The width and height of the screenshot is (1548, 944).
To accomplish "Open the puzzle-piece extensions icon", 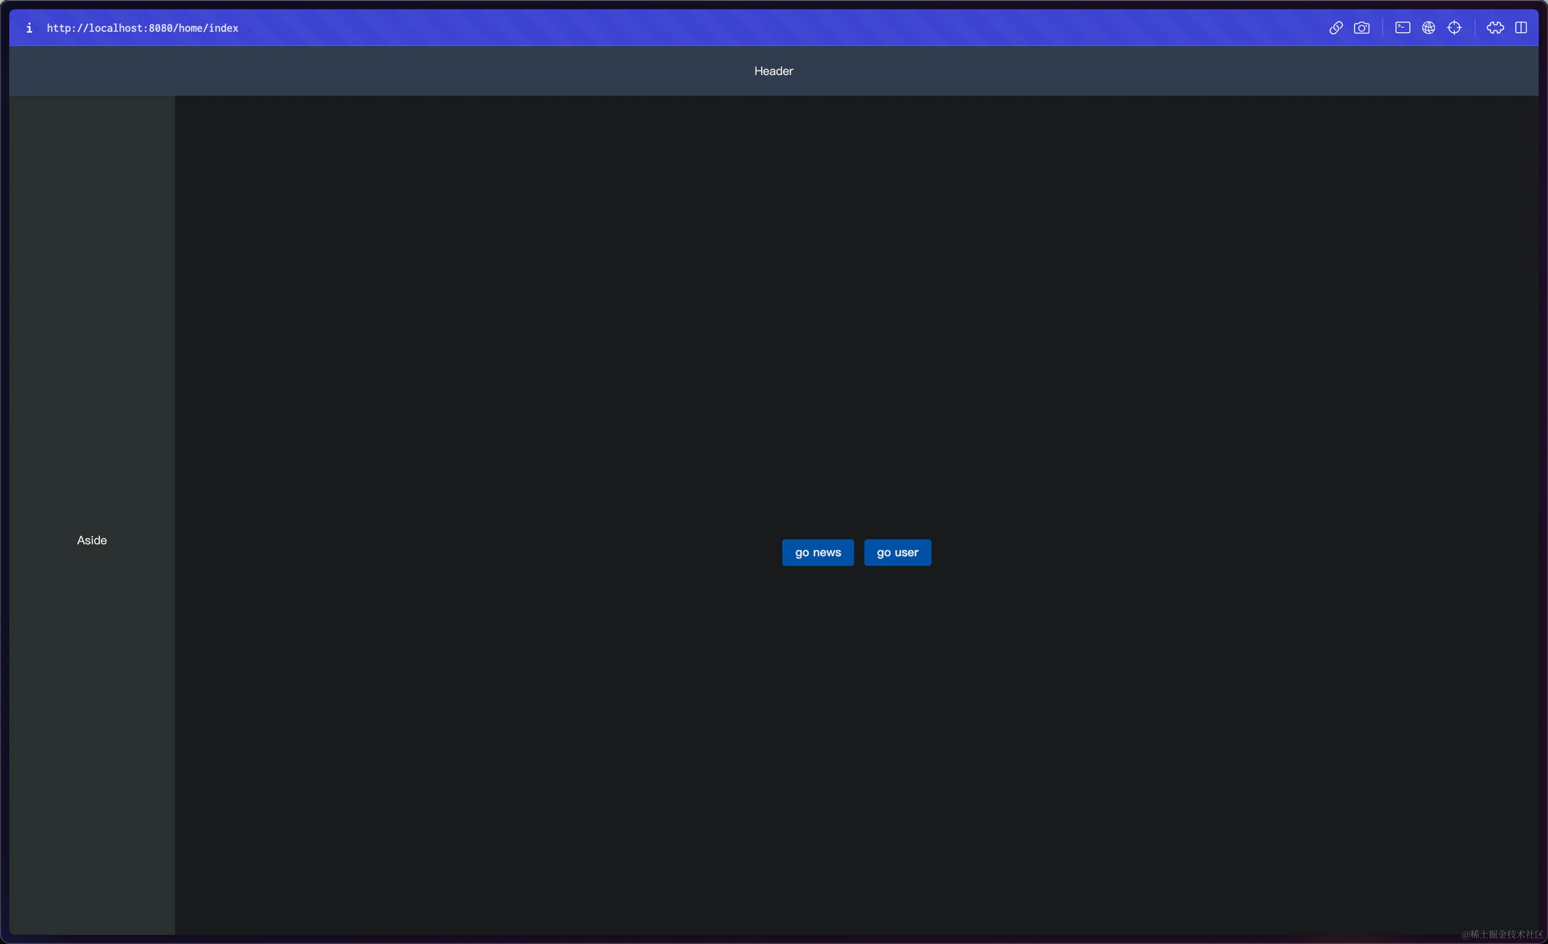I will [1495, 28].
